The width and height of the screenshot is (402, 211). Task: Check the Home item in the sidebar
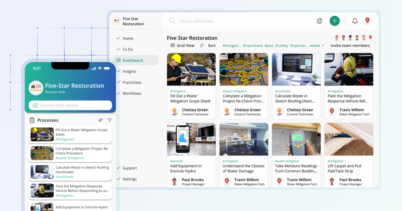pos(128,38)
